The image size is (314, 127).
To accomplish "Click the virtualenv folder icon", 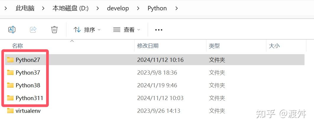I will (x=10, y=111).
